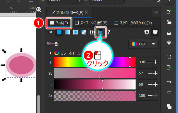Select nonzero solid heart fill rule
The height and width of the screenshot is (113, 178).
(155, 32)
